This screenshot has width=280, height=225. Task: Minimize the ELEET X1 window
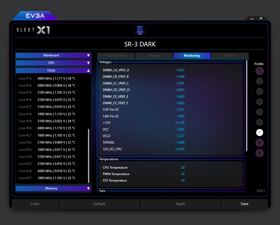coord(252,18)
